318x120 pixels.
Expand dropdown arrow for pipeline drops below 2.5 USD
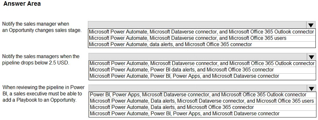coord(311,57)
